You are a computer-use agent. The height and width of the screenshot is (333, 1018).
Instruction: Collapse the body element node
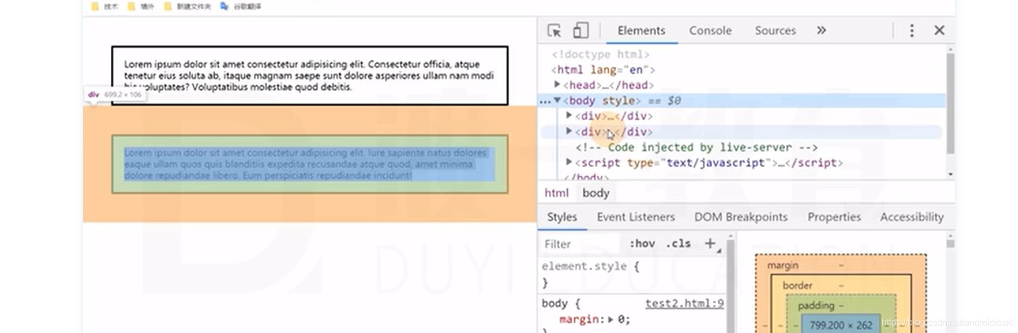(x=557, y=100)
